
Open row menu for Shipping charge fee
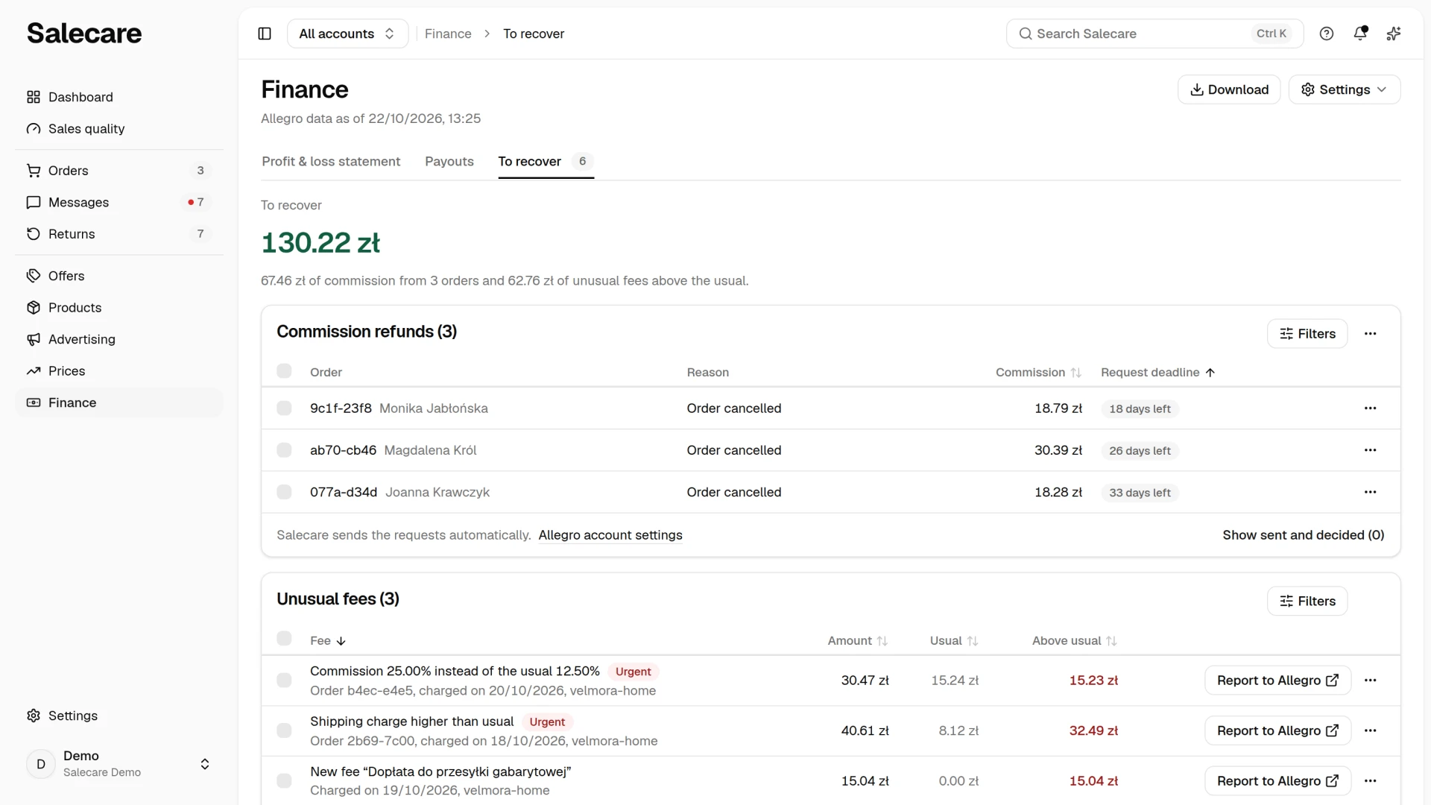point(1370,730)
